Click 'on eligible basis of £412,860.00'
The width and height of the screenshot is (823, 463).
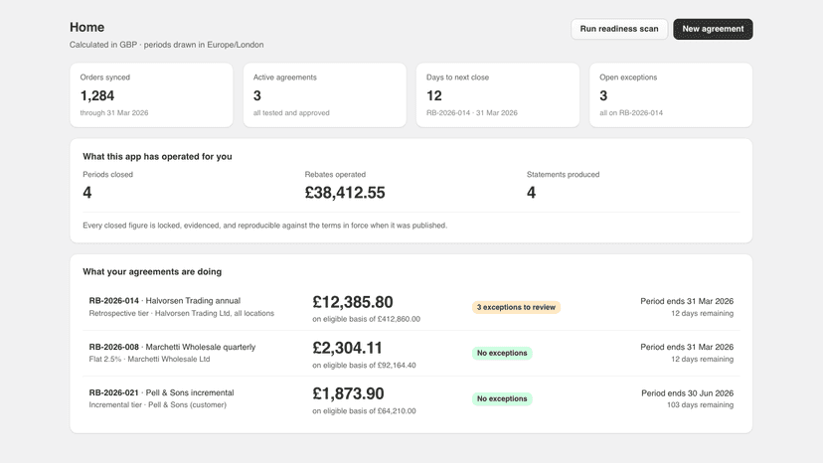pos(367,319)
